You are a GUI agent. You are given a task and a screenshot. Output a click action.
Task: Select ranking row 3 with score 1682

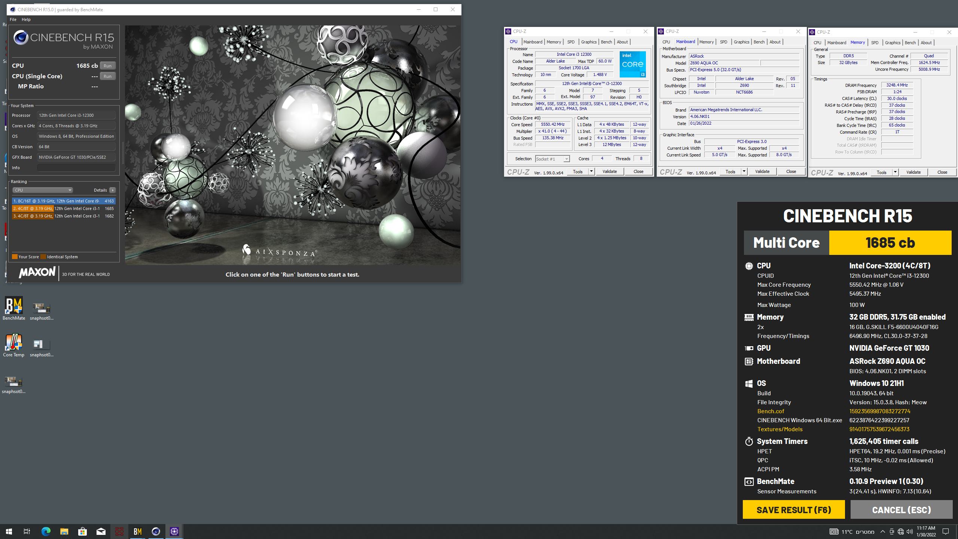point(64,216)
